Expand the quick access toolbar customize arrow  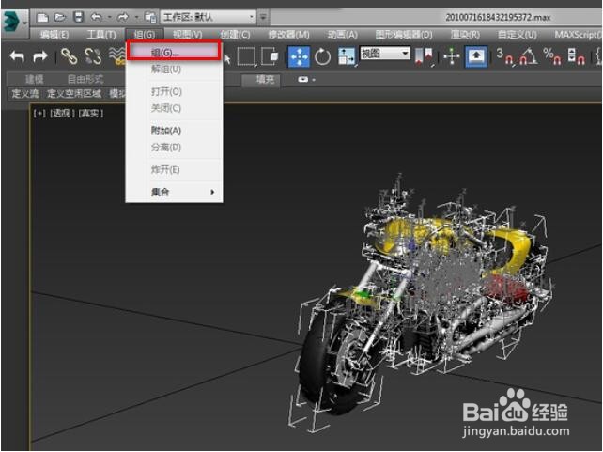pos(263,17)
